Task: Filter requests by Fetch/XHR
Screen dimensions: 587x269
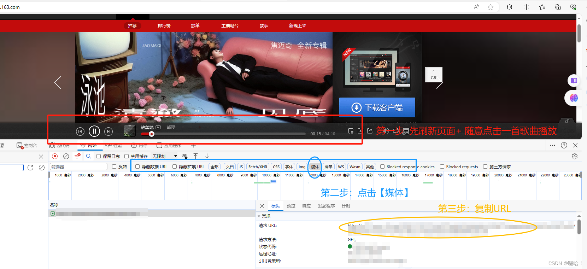Action: [258, 167]
